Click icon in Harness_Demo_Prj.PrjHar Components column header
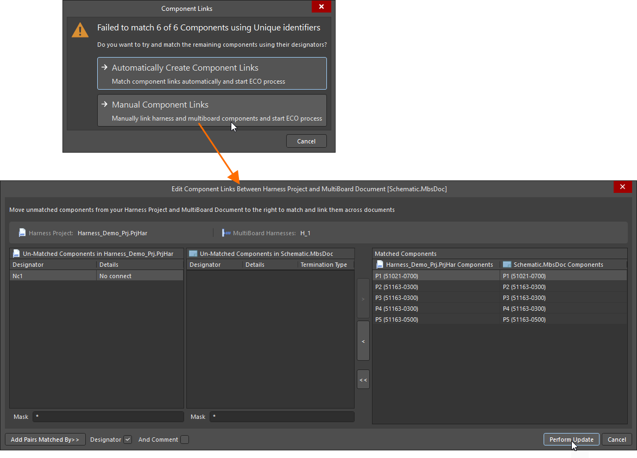Viewport: 637px width, 458px height. tap(380, 265)
